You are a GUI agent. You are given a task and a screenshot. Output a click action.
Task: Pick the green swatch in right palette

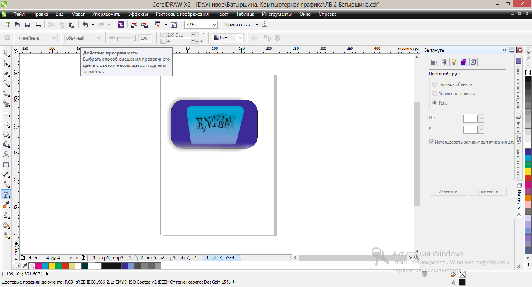pos(528,165)
